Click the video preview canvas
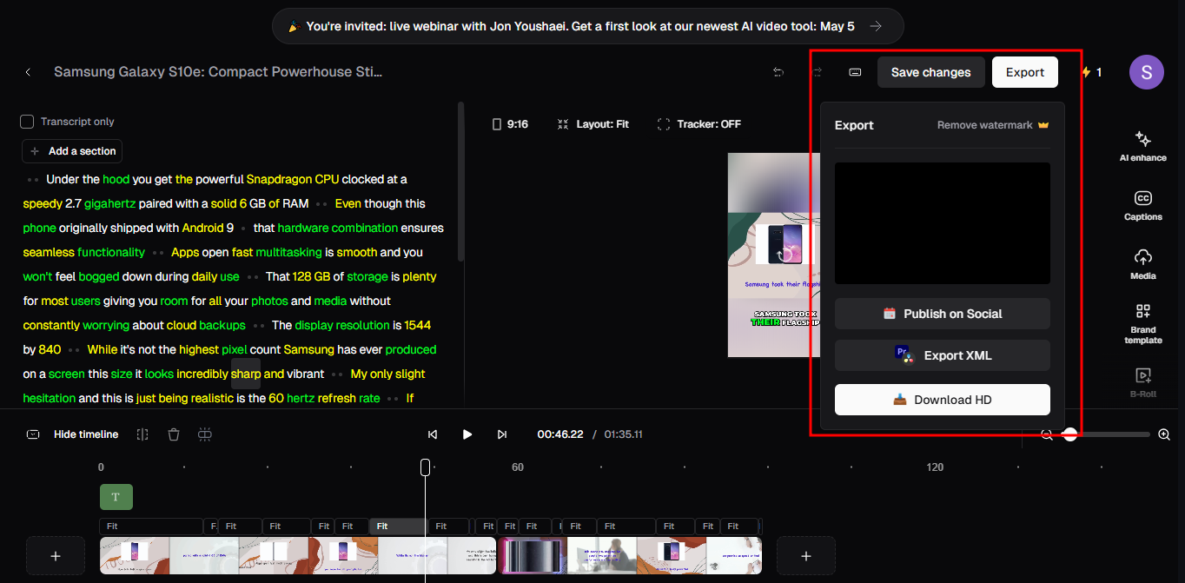1185x583 pixels. click(773, 255)
